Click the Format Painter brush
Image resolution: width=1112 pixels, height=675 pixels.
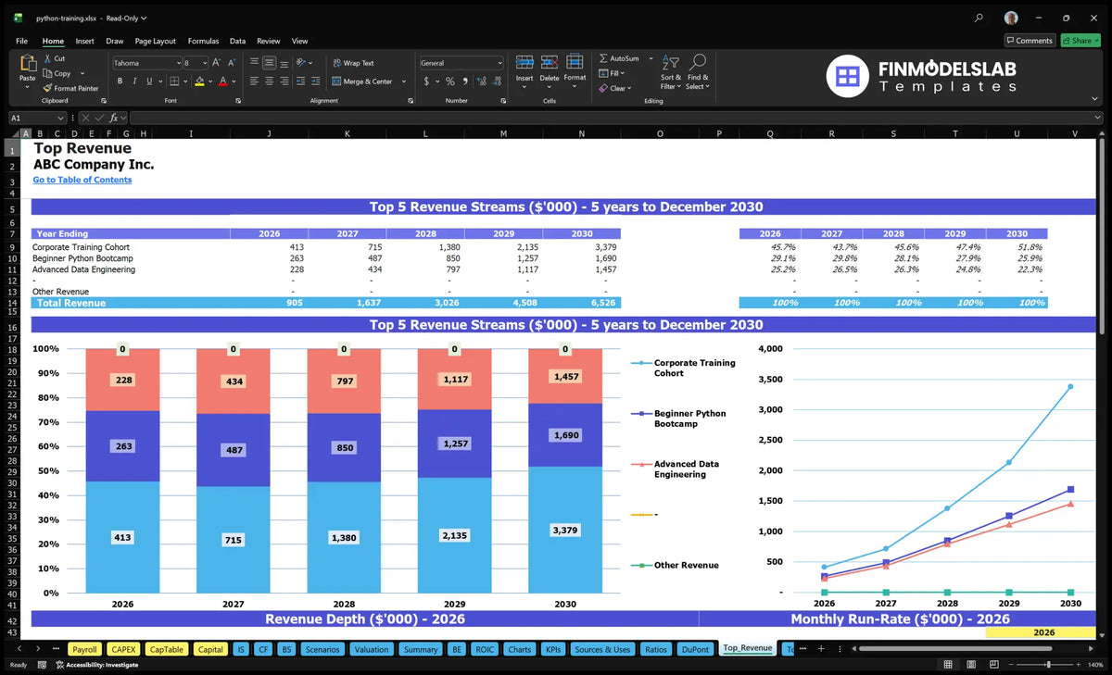[47, 88]
